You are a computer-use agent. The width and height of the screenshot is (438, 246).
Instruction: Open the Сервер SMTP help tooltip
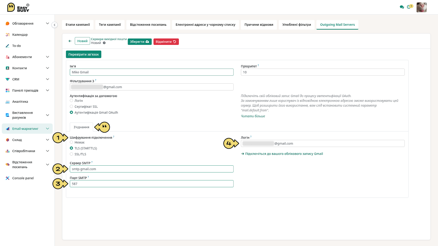point(92,162)
